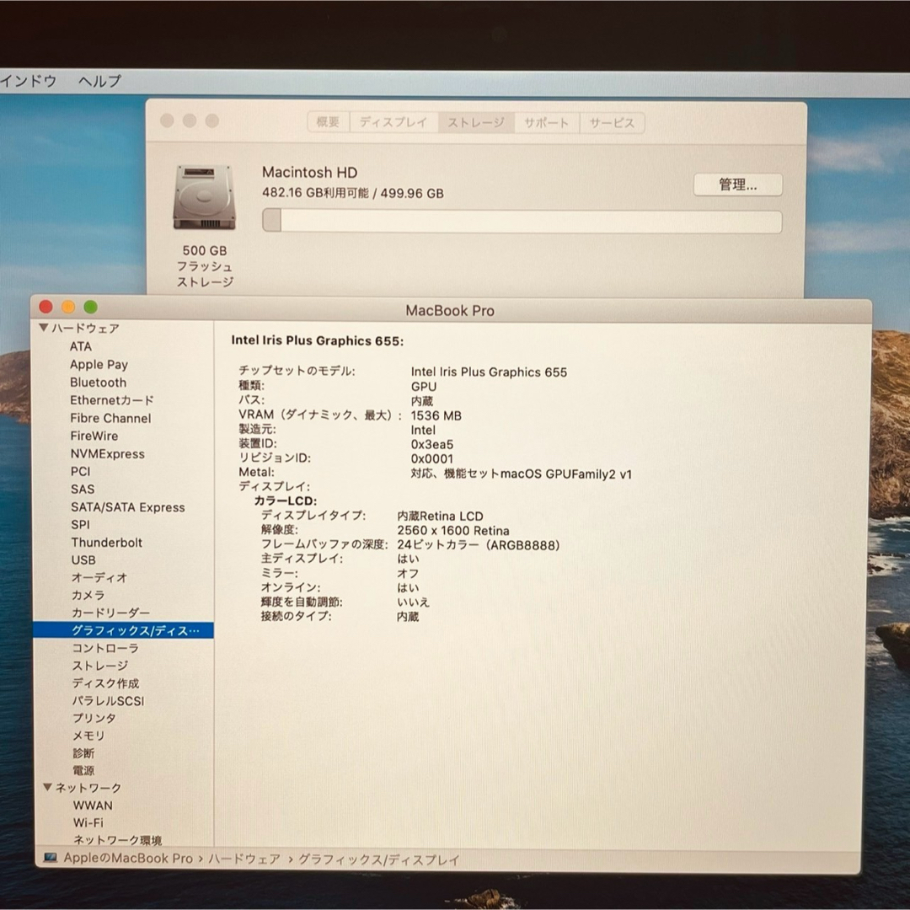The height and width of the screenshot is (910, 910).
Task: Zoom the MacBook Pro window with green button
Action: (x=90, y=307)
